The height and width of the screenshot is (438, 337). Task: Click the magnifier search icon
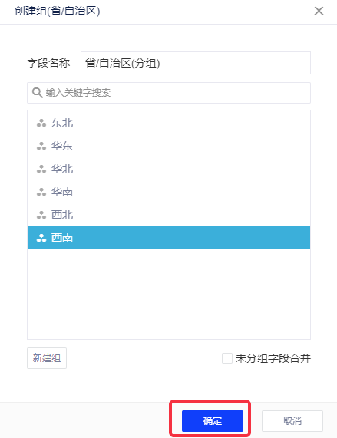(x=37, y=93)
